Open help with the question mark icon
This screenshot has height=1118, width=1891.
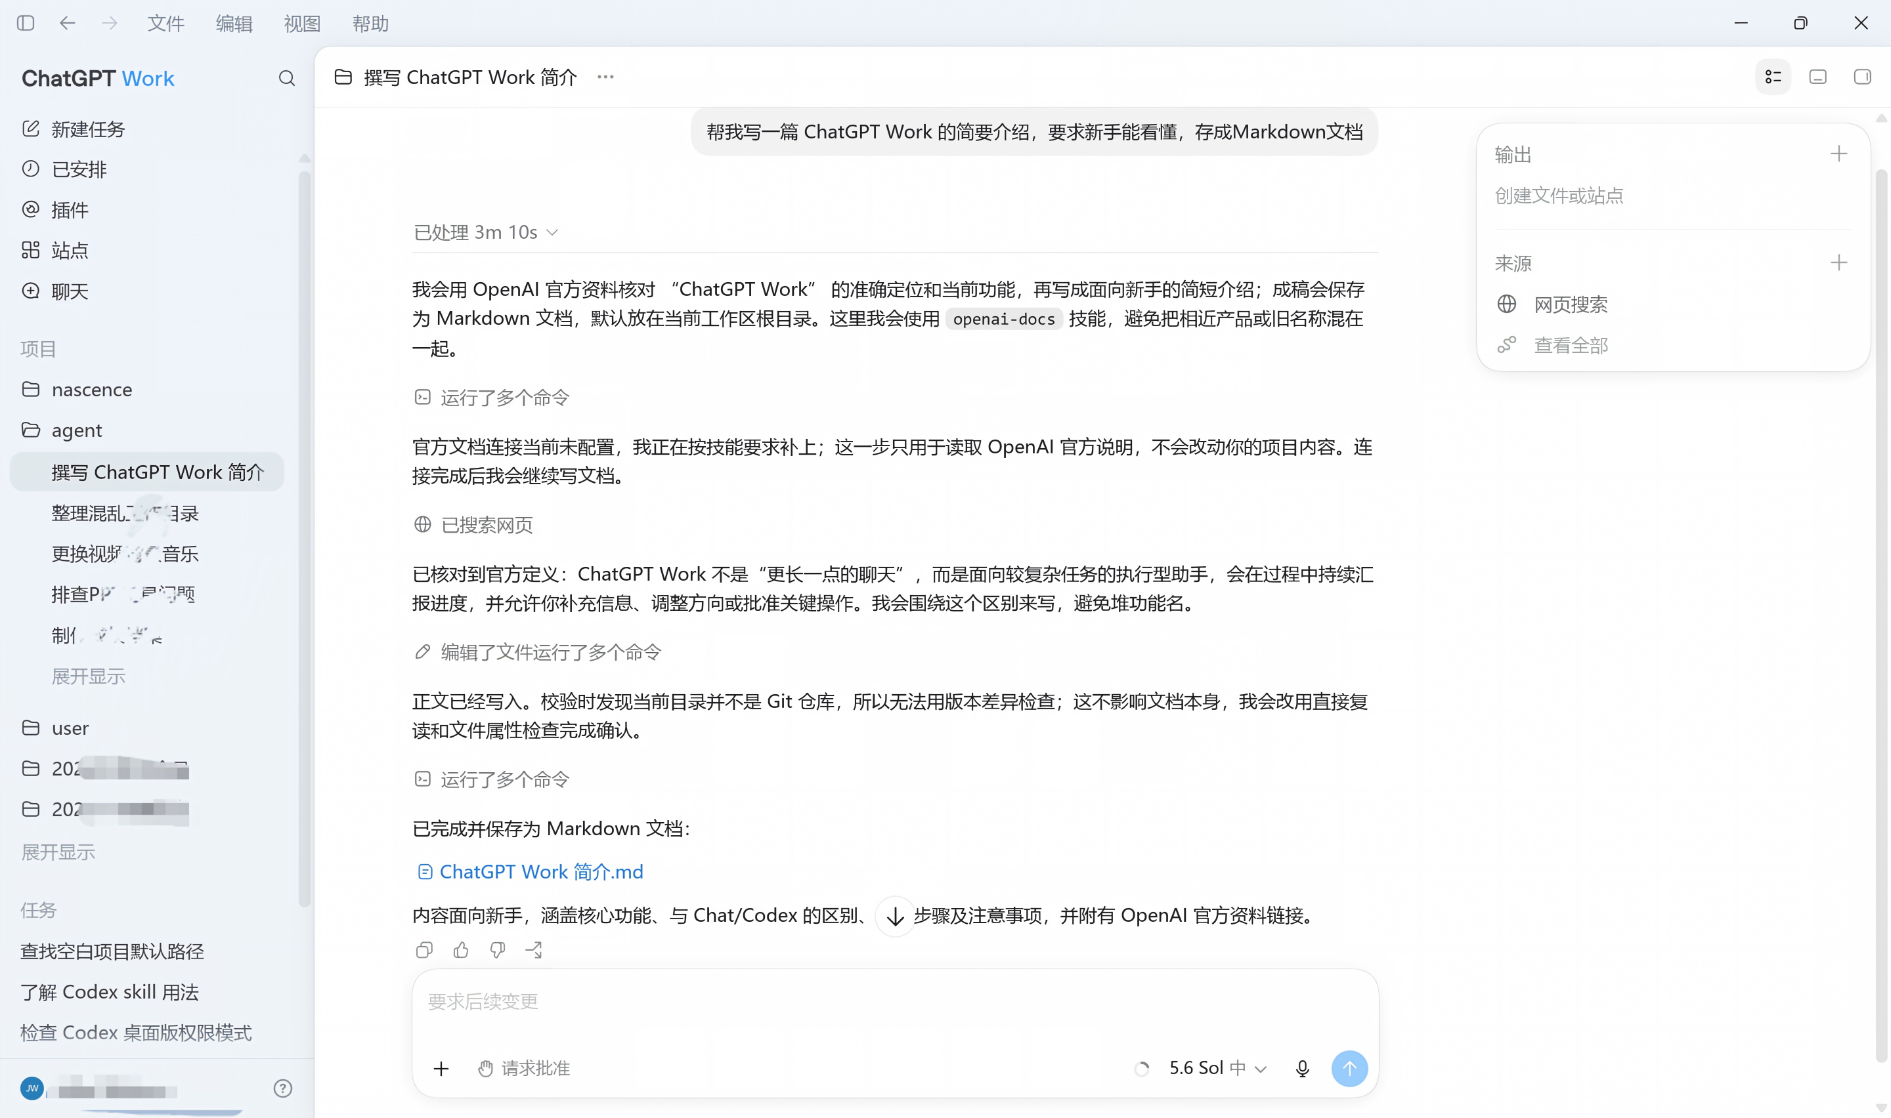coord(282,1088)
